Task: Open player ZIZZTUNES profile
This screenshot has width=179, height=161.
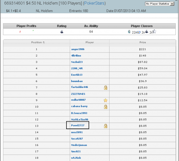Action: tap(78, 94)
